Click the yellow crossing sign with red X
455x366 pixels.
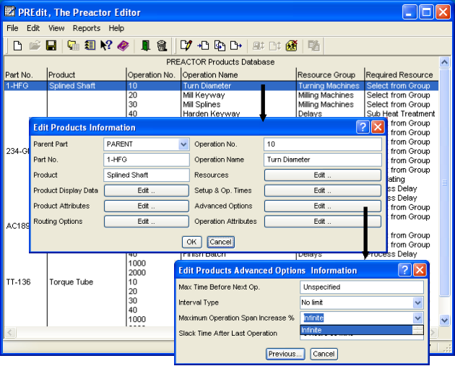coord(292,45)
